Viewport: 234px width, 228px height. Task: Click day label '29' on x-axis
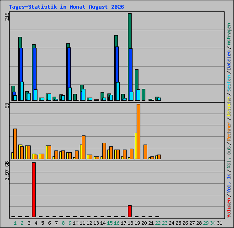point(206,223)
